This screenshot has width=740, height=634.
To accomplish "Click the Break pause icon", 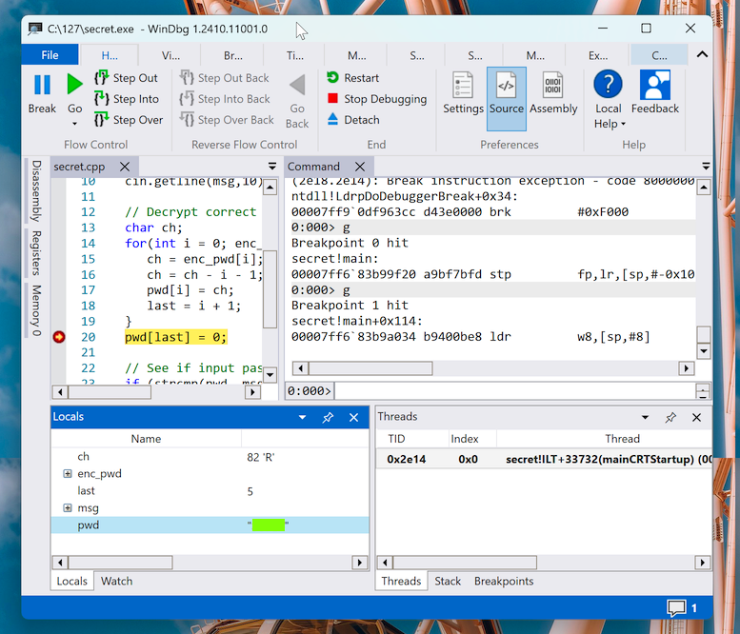I will (42, 86).
